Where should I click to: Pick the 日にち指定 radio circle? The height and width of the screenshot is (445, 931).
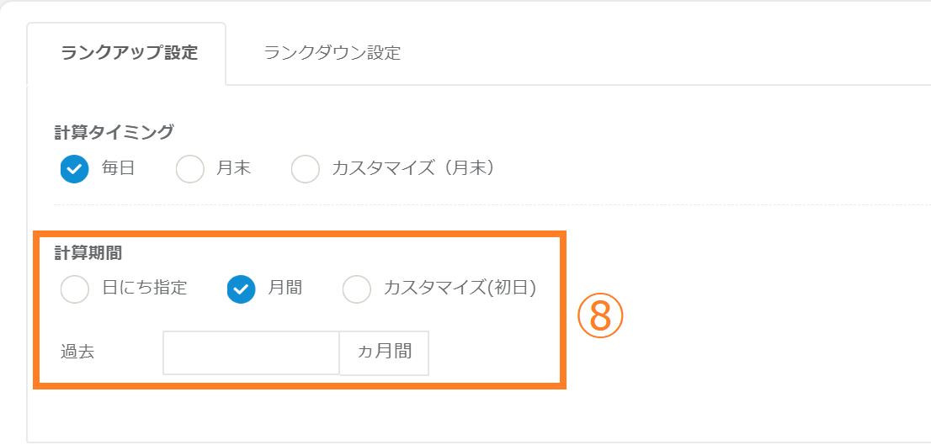click(75, 289)
